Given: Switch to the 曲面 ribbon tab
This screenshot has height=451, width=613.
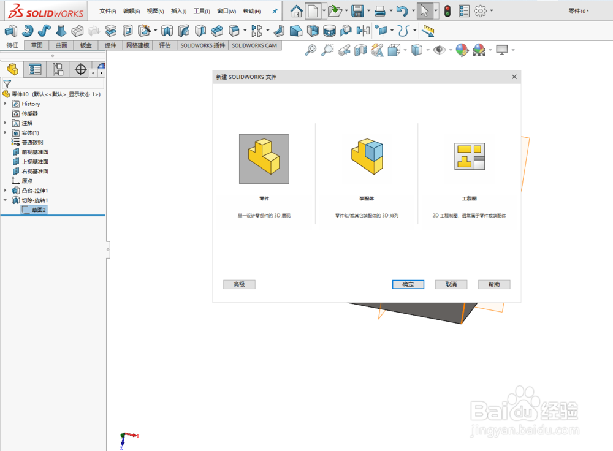Looking at the screenshot, I should (61, 45).
